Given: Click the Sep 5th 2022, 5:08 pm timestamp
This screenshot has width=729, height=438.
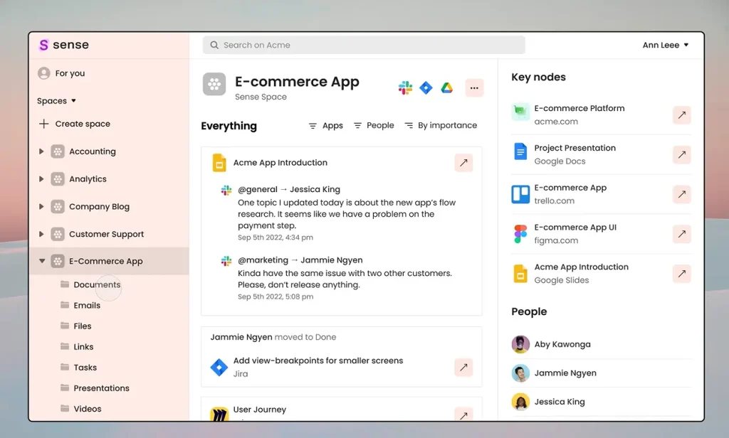Looking at the screenshot, I should [x=276, y=297].
